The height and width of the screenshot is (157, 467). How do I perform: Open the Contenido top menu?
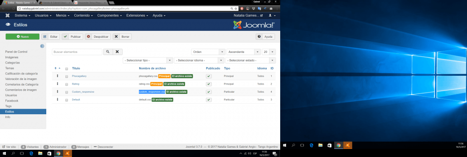[x=83, y=15]
